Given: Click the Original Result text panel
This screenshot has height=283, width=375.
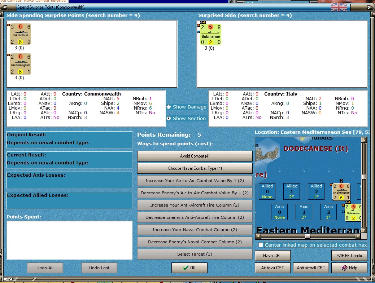Looking at the screenshot, I should click(70, 140).
